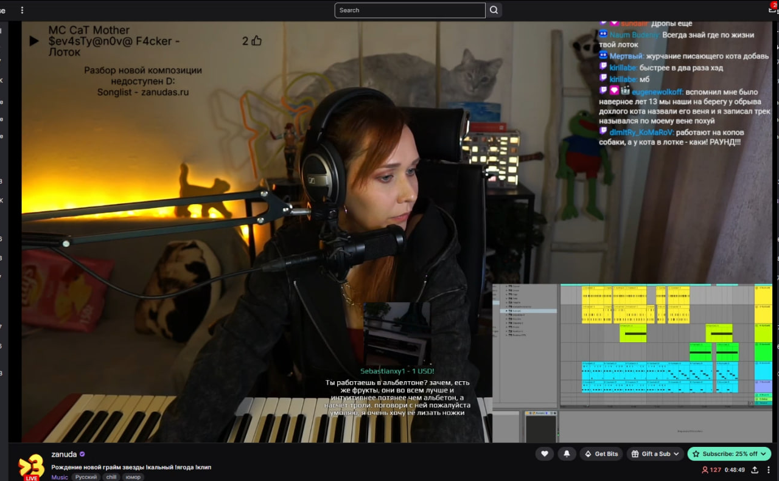This screenshot has height=481, width=779.
Task: Click the notification bell icon
Action: tap(567, 454)
